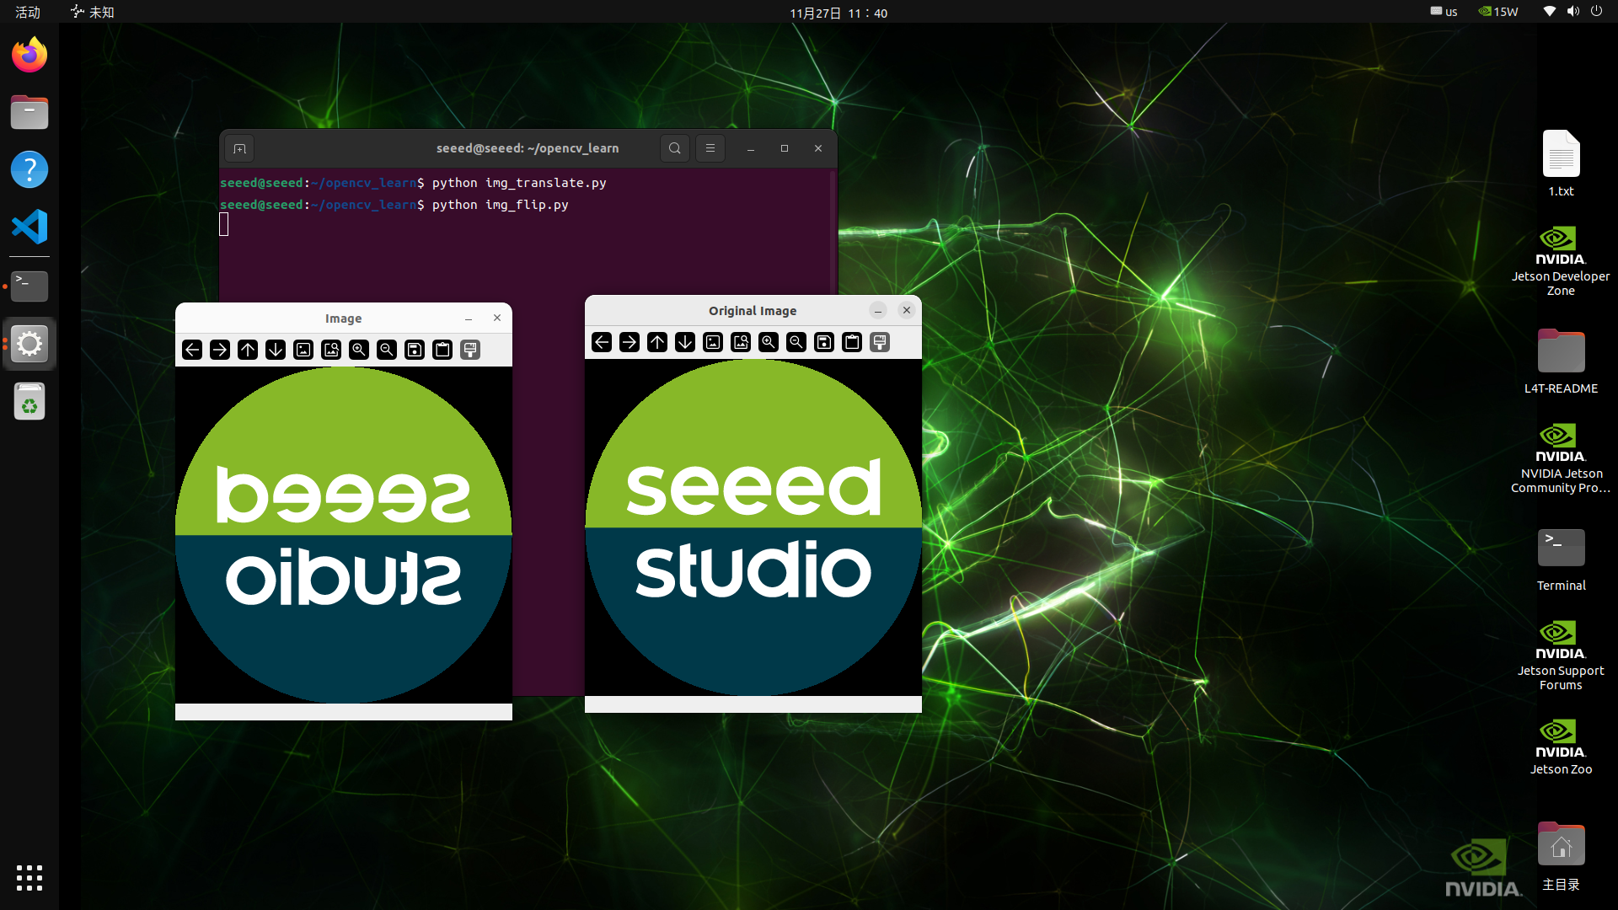
Task: Close the flipped Image window
Action: [x=497, y=318]
